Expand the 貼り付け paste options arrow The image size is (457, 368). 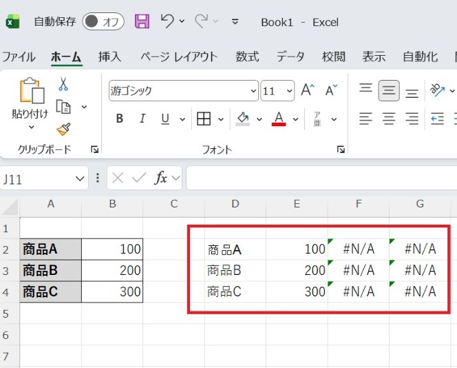pyautogui.click(x=31, y=127)
